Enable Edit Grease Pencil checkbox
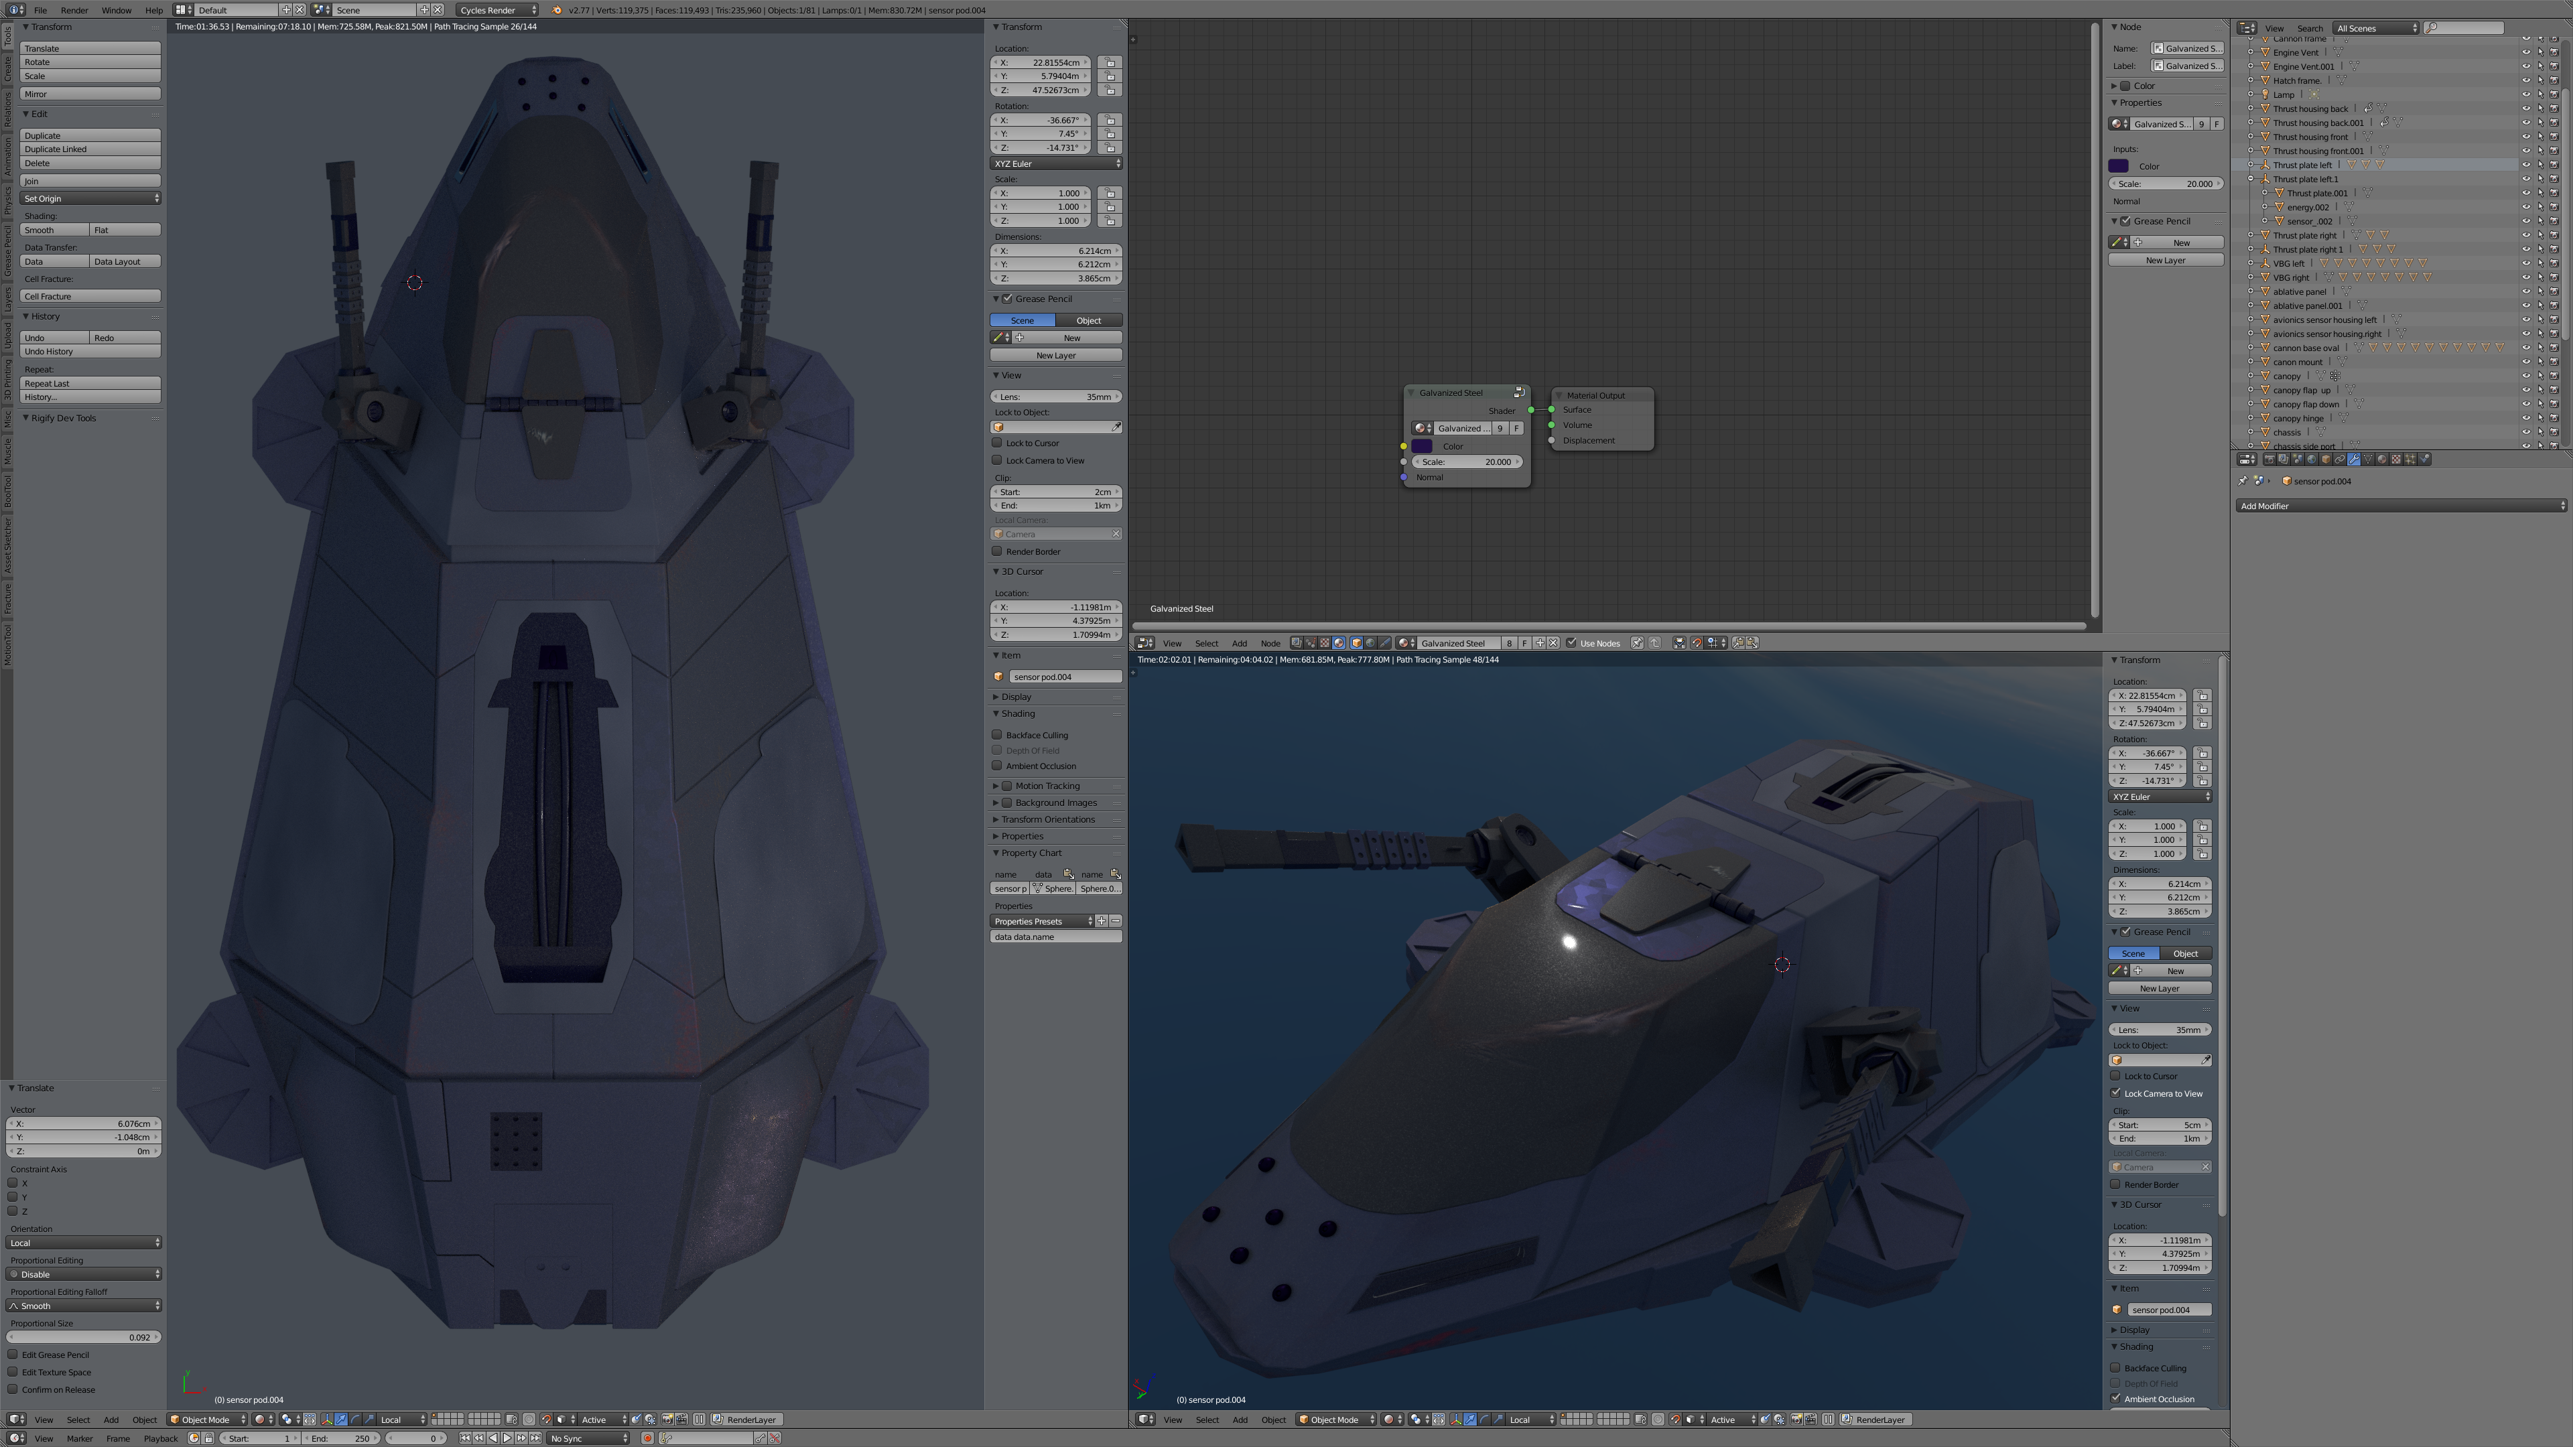2573x1447 pixels. [13, 1355]
